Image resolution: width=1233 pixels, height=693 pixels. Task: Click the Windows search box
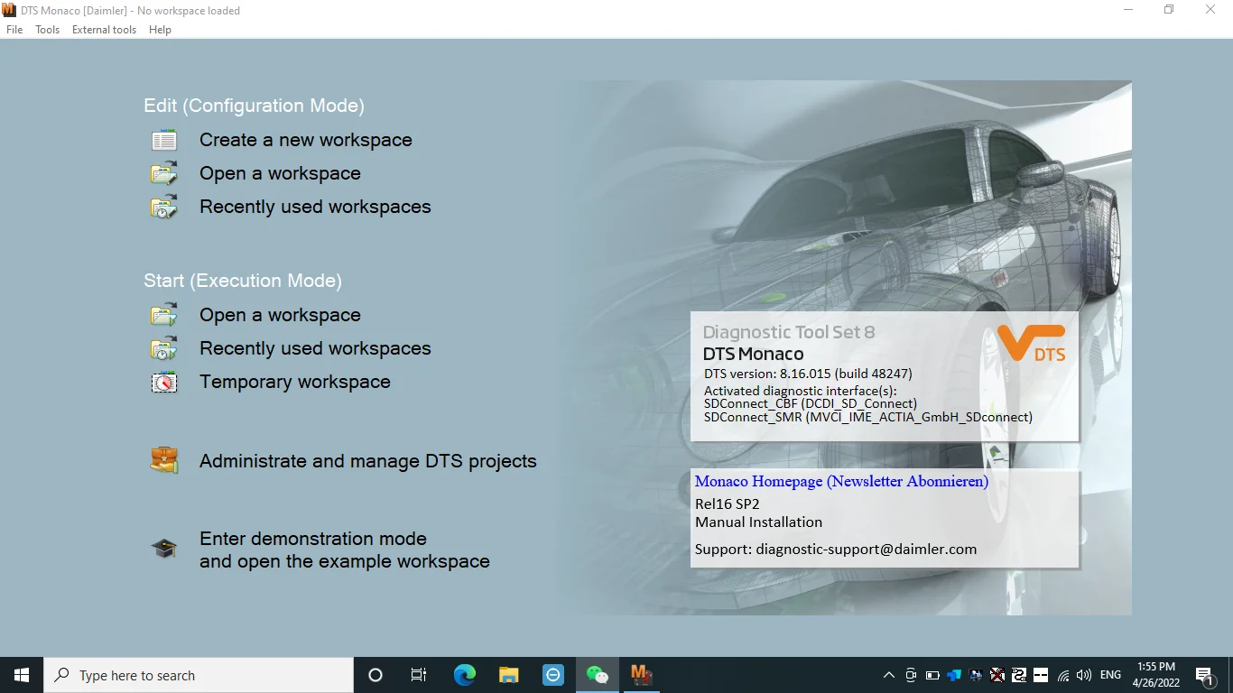[x=199, y=675]
